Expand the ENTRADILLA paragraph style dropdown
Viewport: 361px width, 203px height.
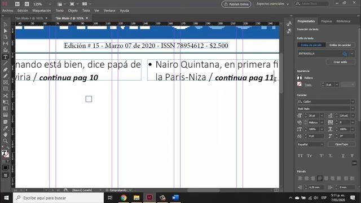[352, 54]
